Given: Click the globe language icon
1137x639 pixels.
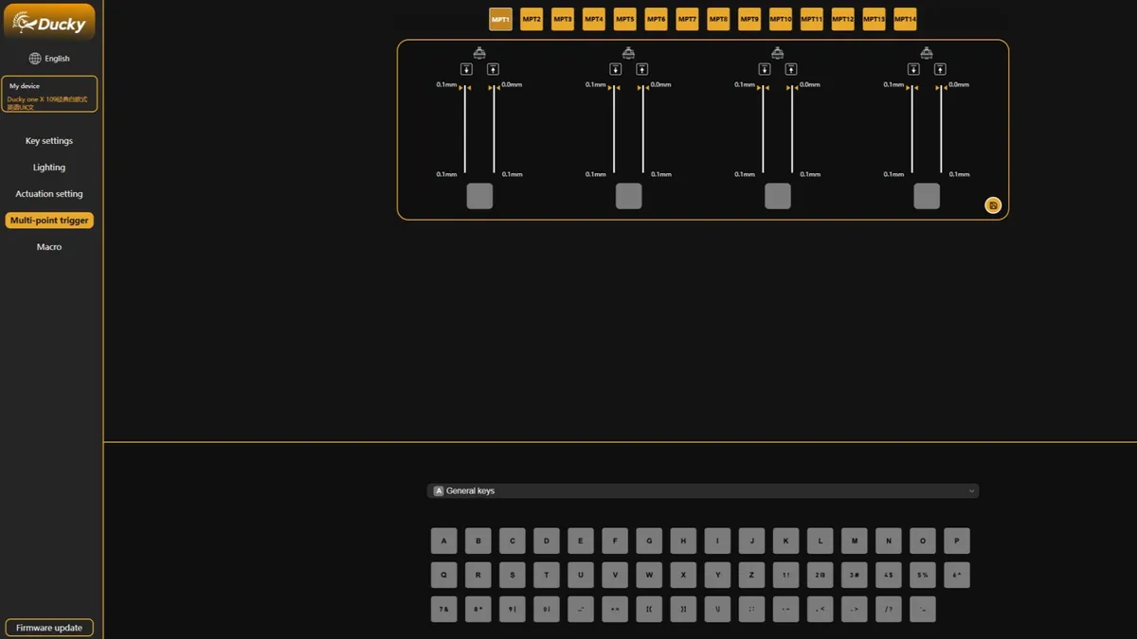Looking at the screenshot, I should (x=35, y=59).
